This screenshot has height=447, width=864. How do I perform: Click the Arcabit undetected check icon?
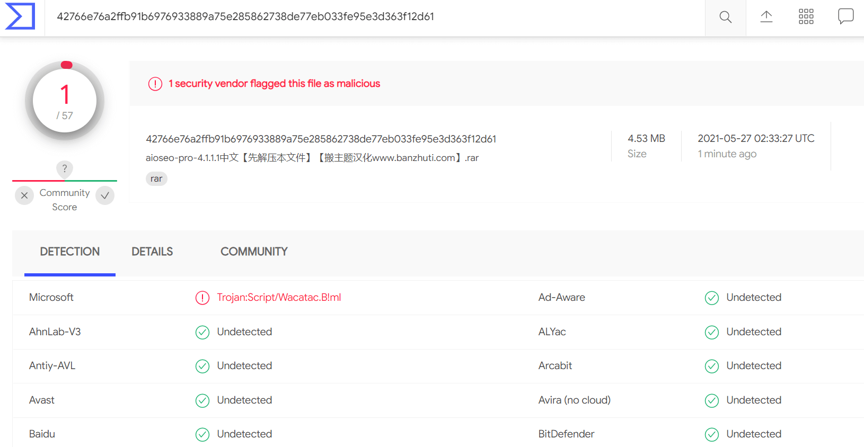pyautogui.click(x=712, y=366)
